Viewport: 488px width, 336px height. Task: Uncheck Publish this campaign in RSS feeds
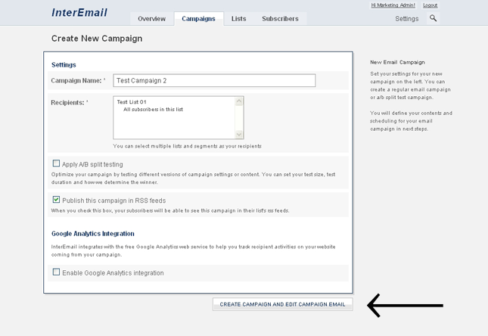(x=56, y=200)
